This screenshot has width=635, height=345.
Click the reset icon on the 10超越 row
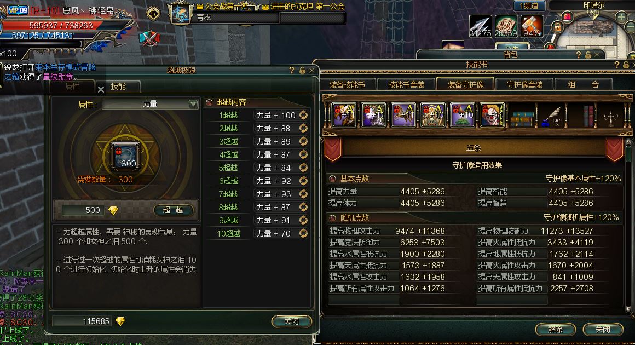(303, 234)
